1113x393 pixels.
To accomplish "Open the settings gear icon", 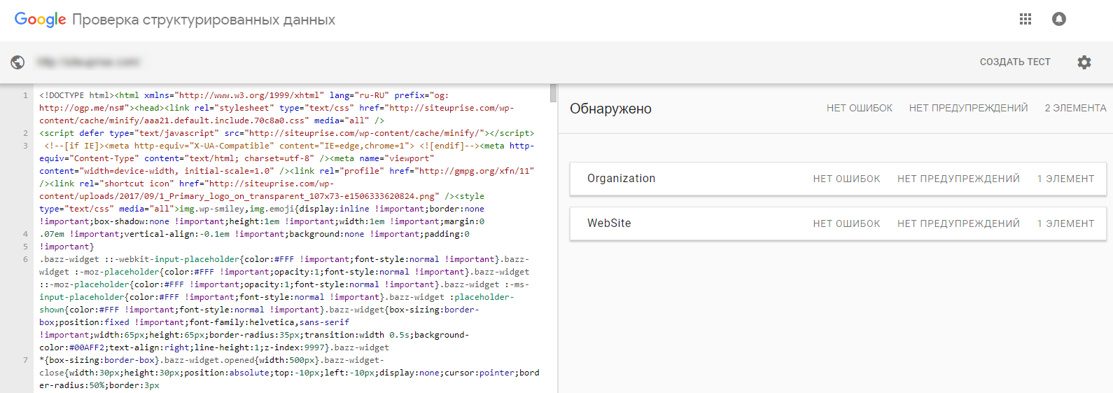I will coord(1084,62).
